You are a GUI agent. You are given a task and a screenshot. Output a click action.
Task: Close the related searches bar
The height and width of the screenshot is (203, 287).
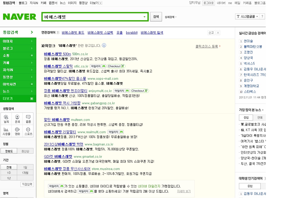pos(218,33)
